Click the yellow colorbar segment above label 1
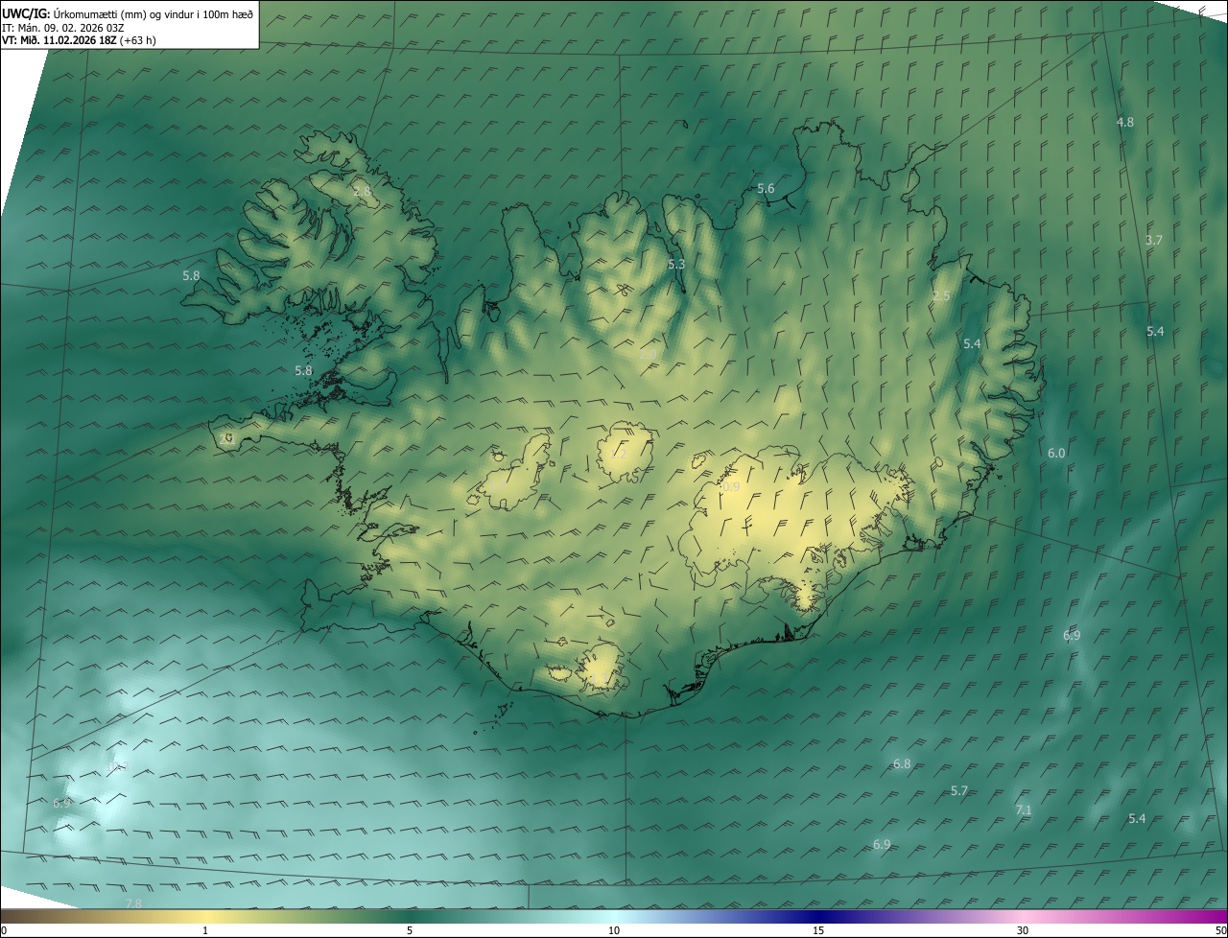Screen dimensions: 1228x938 [205, 916]
